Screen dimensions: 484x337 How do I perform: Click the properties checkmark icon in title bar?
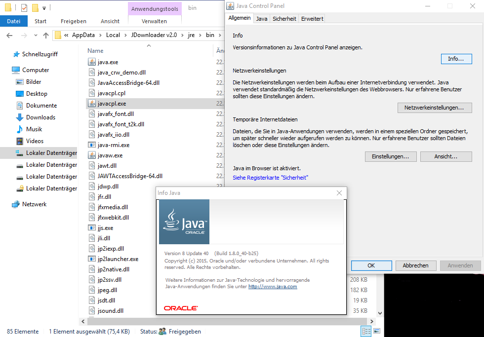(24, 8)
